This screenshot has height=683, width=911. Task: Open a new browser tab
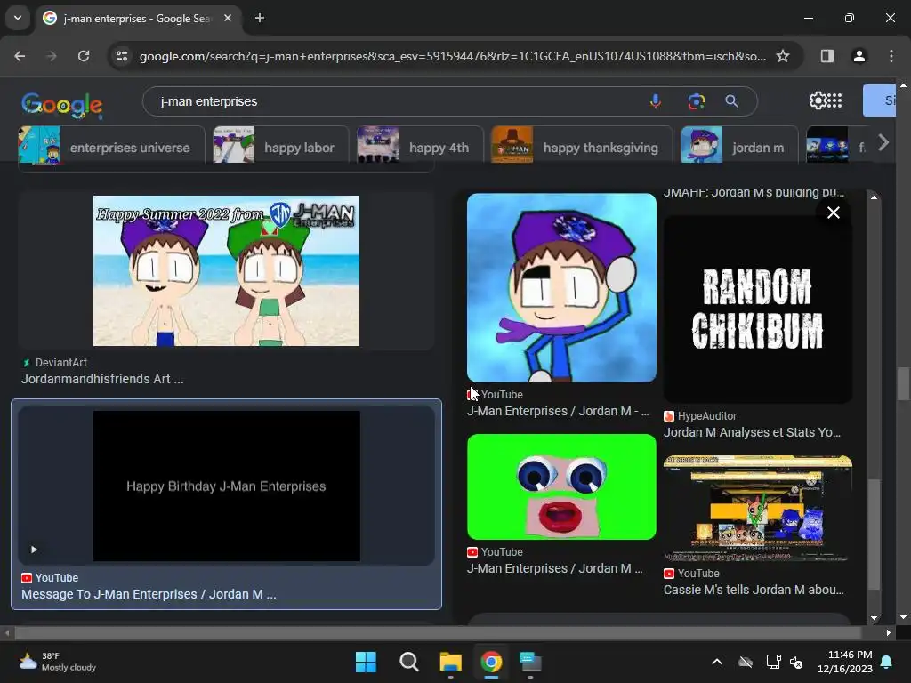(x=260, y=18)
